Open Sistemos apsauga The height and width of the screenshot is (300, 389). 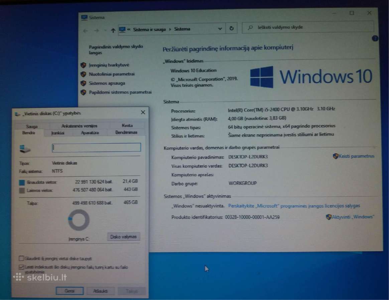[107, 83]
